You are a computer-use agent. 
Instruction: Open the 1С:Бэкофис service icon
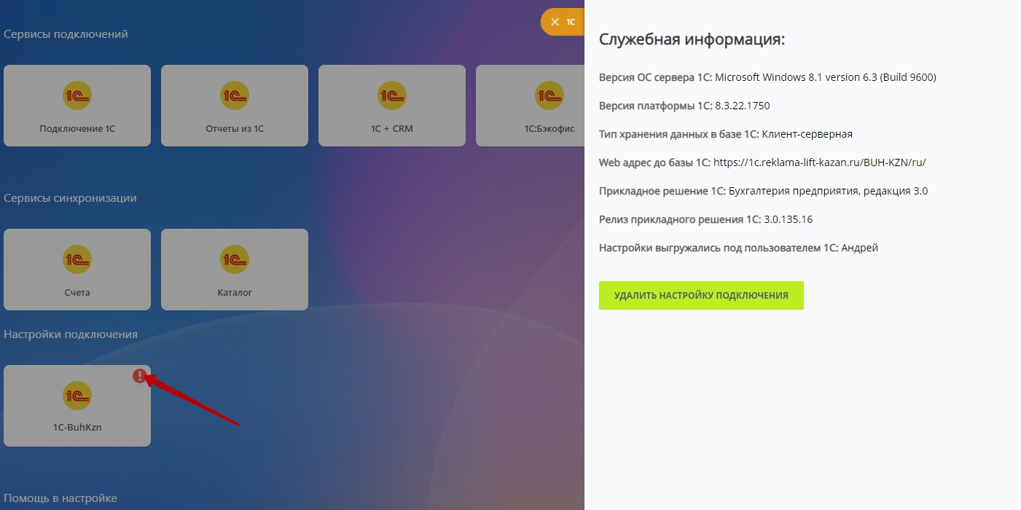549,95
